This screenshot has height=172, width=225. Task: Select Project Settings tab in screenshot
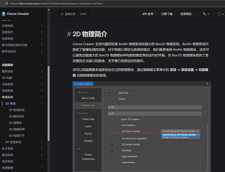(83, 84)
